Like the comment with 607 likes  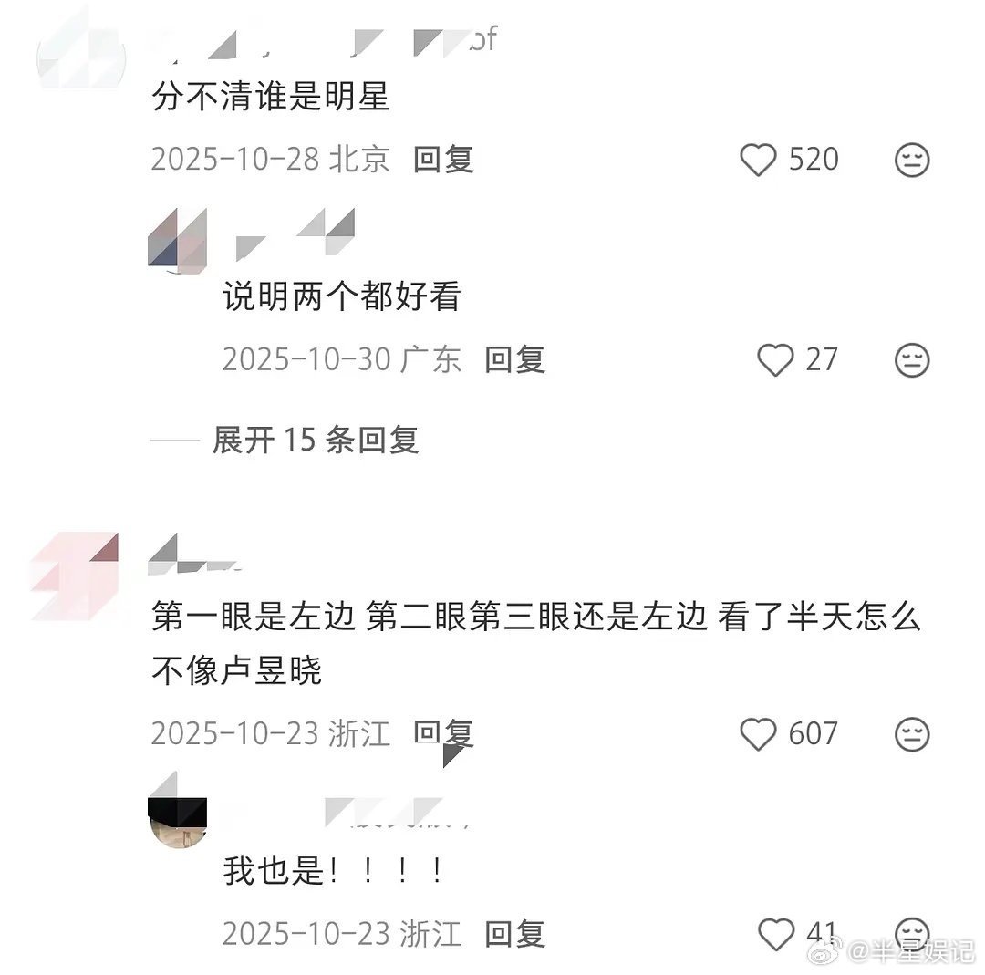758,734
